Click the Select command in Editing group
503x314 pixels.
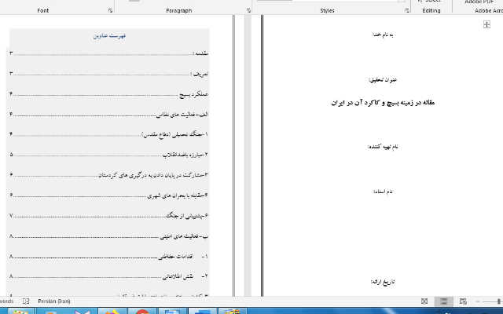432,2
